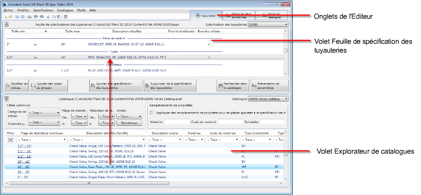
Task: Open the Description détaillée (famille) column filter
Action: (x=107, y=140)
